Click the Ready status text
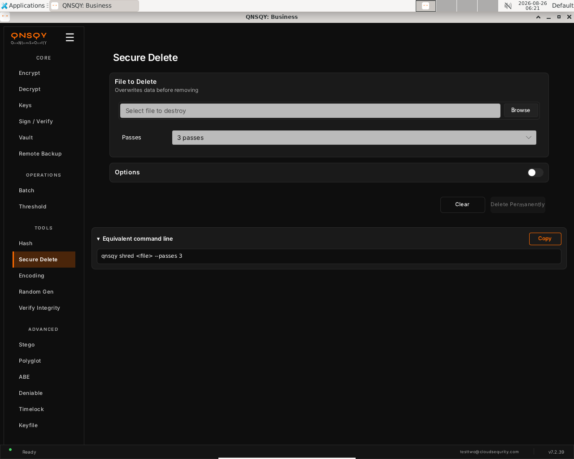This screenshot has width=574, height=459. tap(29, 452)
